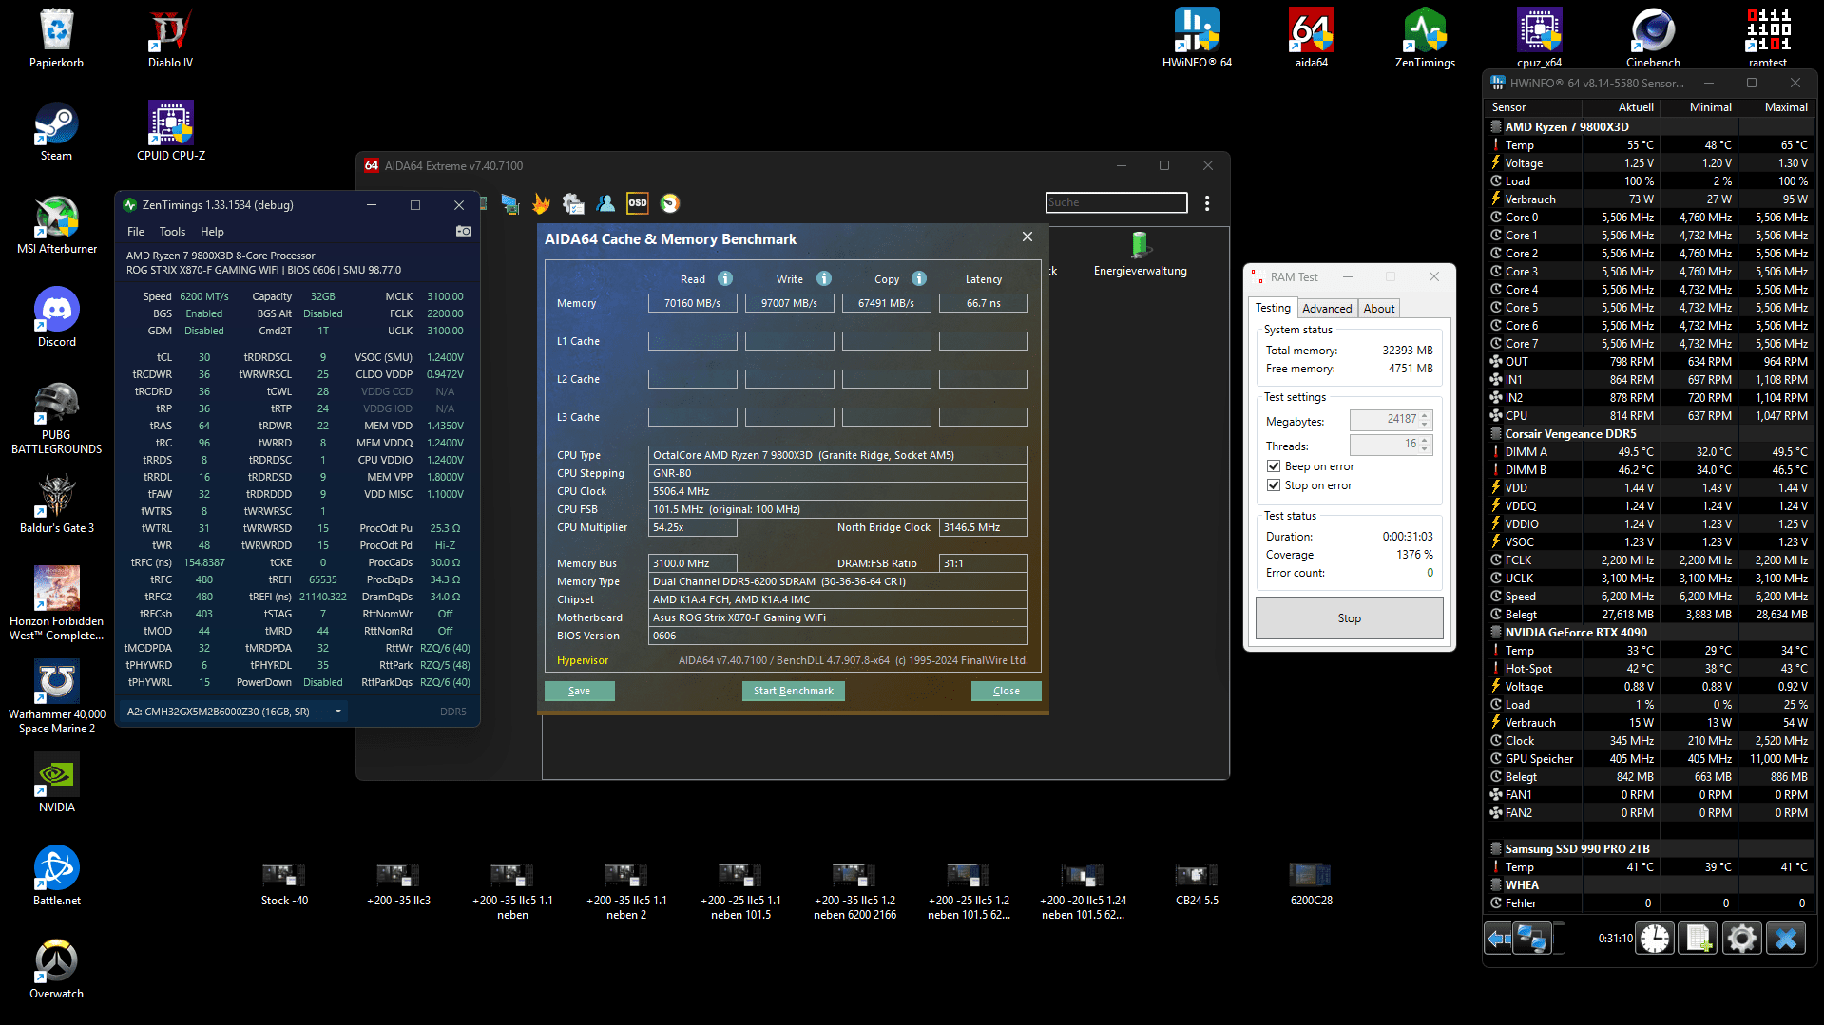Click Start Benchmark button
This screenshot has width=1824, height=1025.
click(793, 691)
